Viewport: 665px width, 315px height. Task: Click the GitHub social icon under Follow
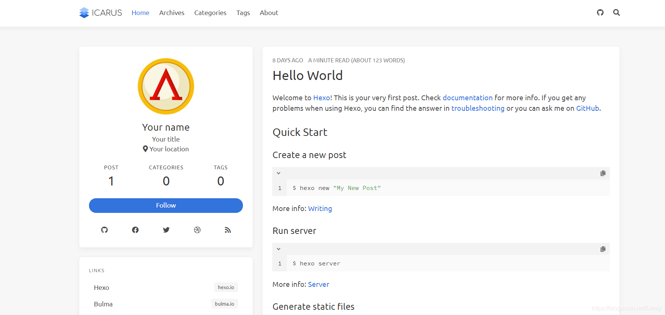[104, 230]
